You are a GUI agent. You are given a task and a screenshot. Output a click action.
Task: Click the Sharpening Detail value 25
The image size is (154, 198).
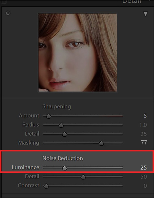(143, 134)
